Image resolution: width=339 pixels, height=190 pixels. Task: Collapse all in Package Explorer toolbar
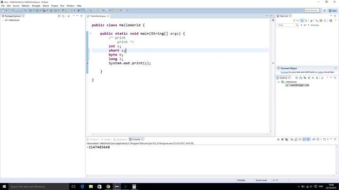[59, 16]
